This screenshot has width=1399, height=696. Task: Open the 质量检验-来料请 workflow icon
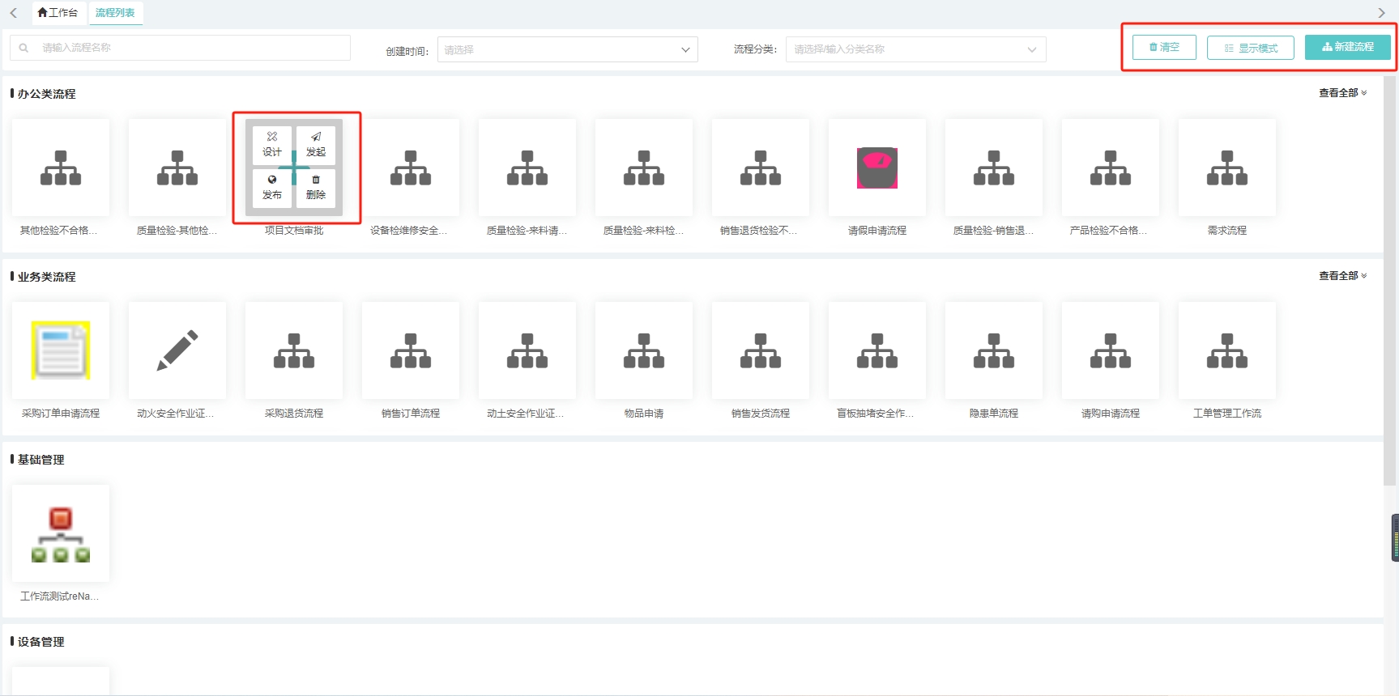point(527,168)
